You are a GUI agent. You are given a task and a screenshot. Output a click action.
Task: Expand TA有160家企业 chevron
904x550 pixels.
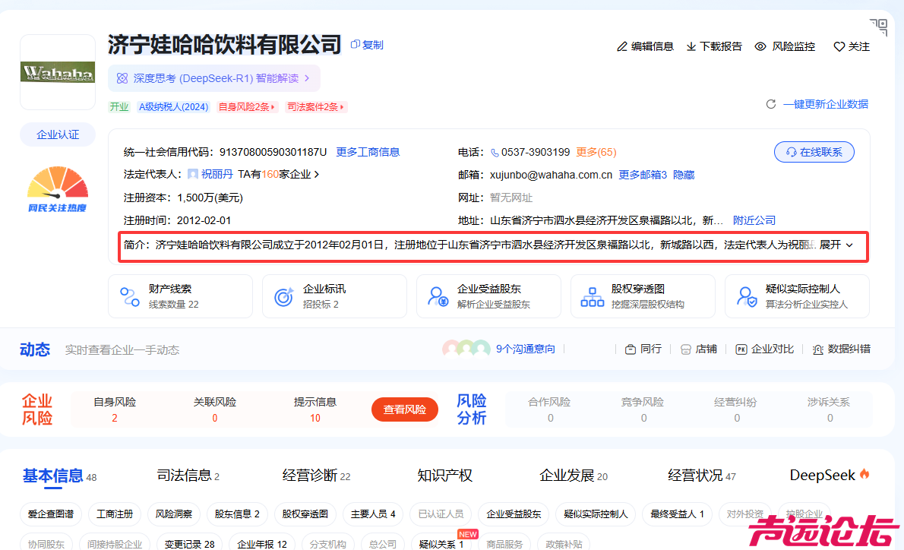317,174
